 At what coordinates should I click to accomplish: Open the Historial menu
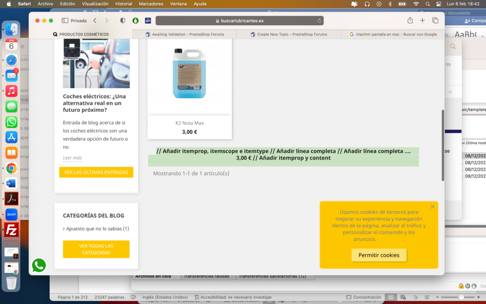coord(123,4)
